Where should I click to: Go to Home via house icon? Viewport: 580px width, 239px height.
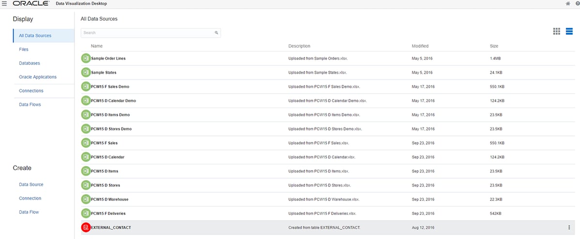(x=568, y=3)
